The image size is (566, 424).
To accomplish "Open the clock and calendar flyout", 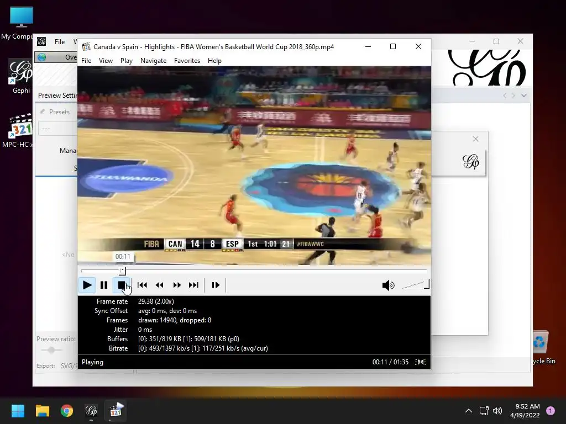I will pos(525,411).
